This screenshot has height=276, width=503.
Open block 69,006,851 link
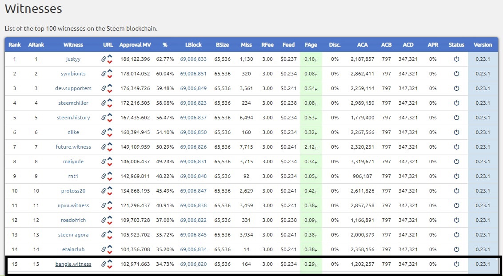193,74
